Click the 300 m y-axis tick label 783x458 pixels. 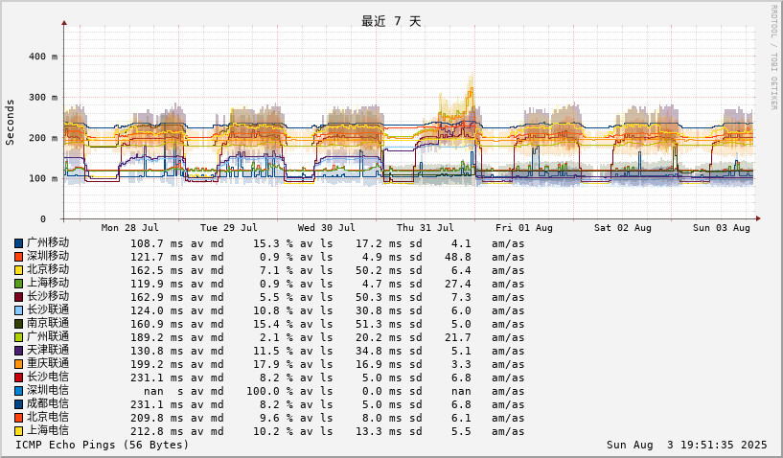[43, 98]
